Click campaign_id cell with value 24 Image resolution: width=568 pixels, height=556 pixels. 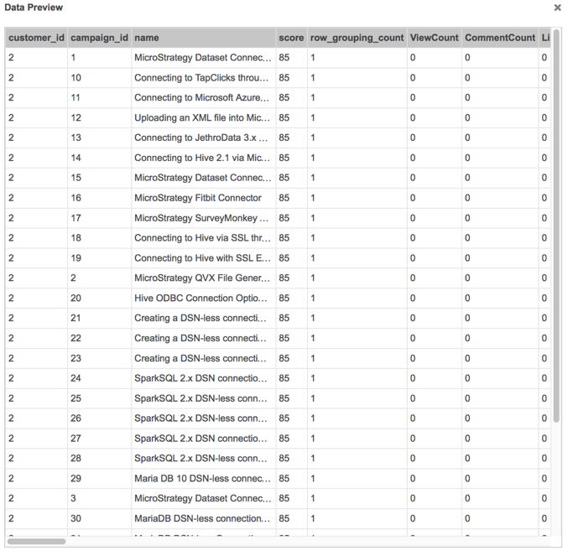[x=100, y=378]
